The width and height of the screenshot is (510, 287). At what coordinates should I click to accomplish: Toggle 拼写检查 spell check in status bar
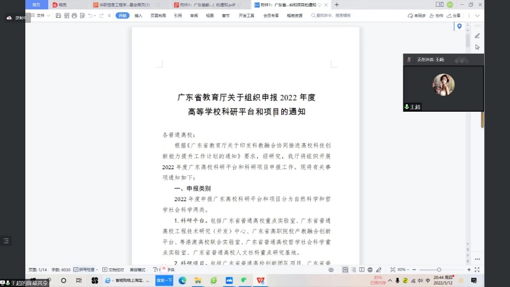coord(84,270)
